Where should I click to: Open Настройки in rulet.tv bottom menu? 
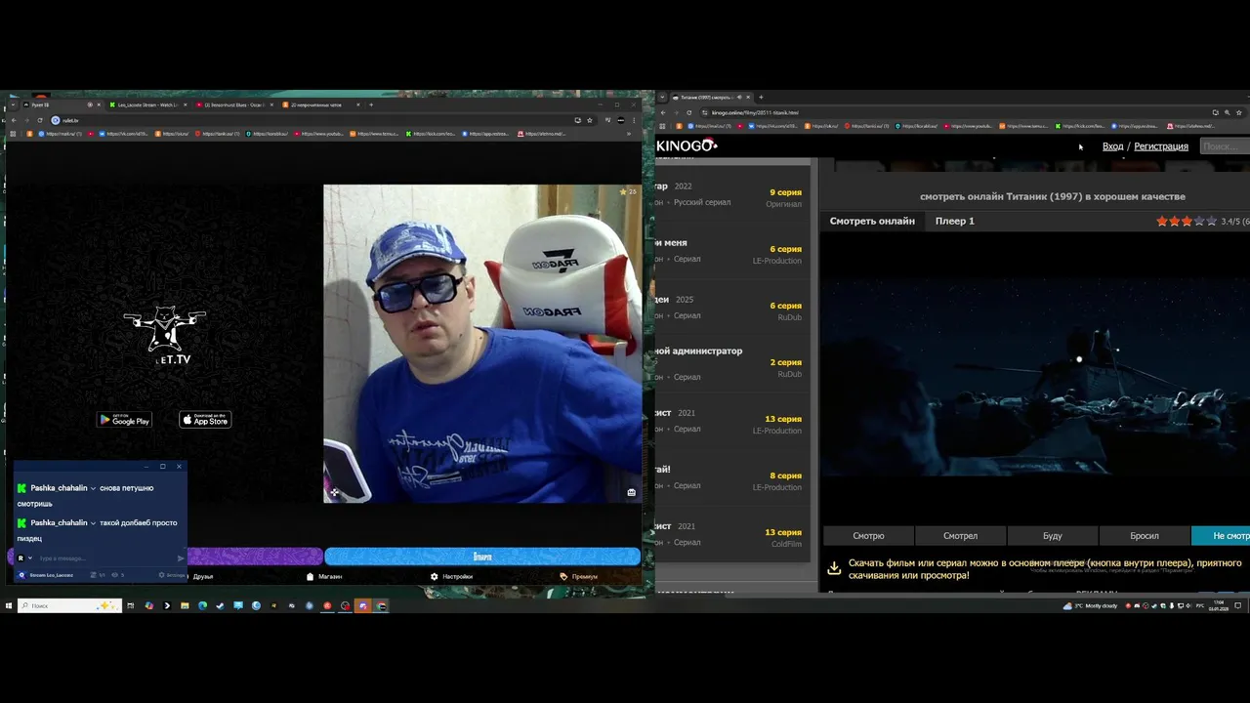coord(451,576)
